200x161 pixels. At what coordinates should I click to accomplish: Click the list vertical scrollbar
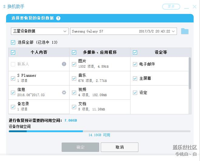190,73
